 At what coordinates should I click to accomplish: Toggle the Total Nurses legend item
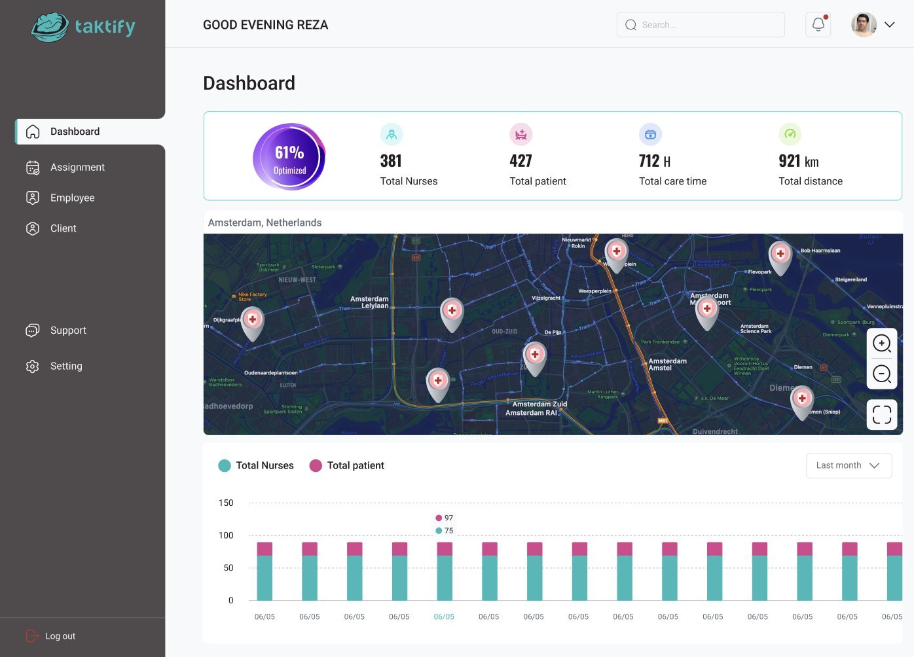tap(257, 465)
